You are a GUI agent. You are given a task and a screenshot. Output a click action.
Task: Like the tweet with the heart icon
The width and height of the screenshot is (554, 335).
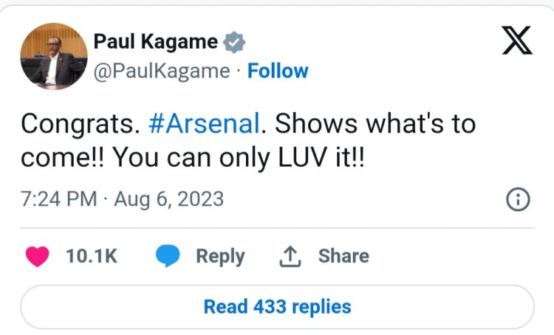pos(38,255)
